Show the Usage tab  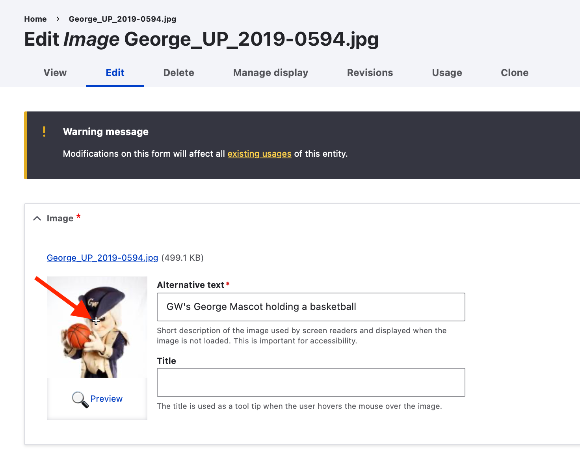point(447,73)
